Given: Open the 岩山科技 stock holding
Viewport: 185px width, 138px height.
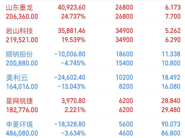Looking at the screenshot, I should click(93, 35).
